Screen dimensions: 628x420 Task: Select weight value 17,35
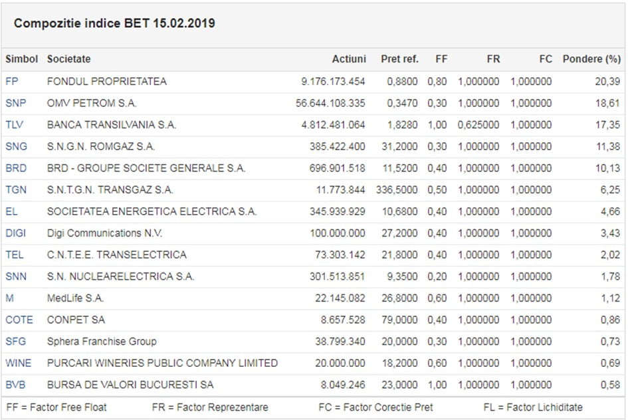[x=607, y=125]
